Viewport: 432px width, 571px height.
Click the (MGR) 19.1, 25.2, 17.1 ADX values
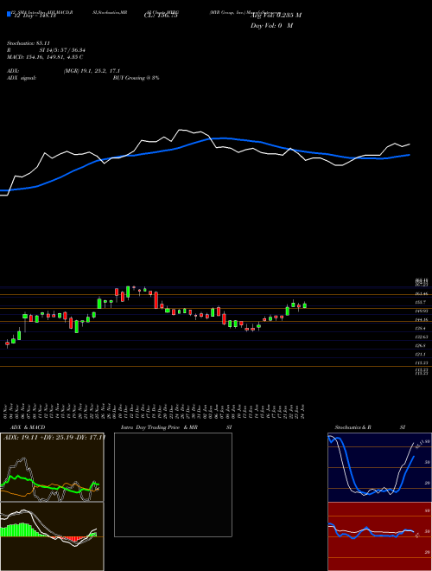pos(92,71)
